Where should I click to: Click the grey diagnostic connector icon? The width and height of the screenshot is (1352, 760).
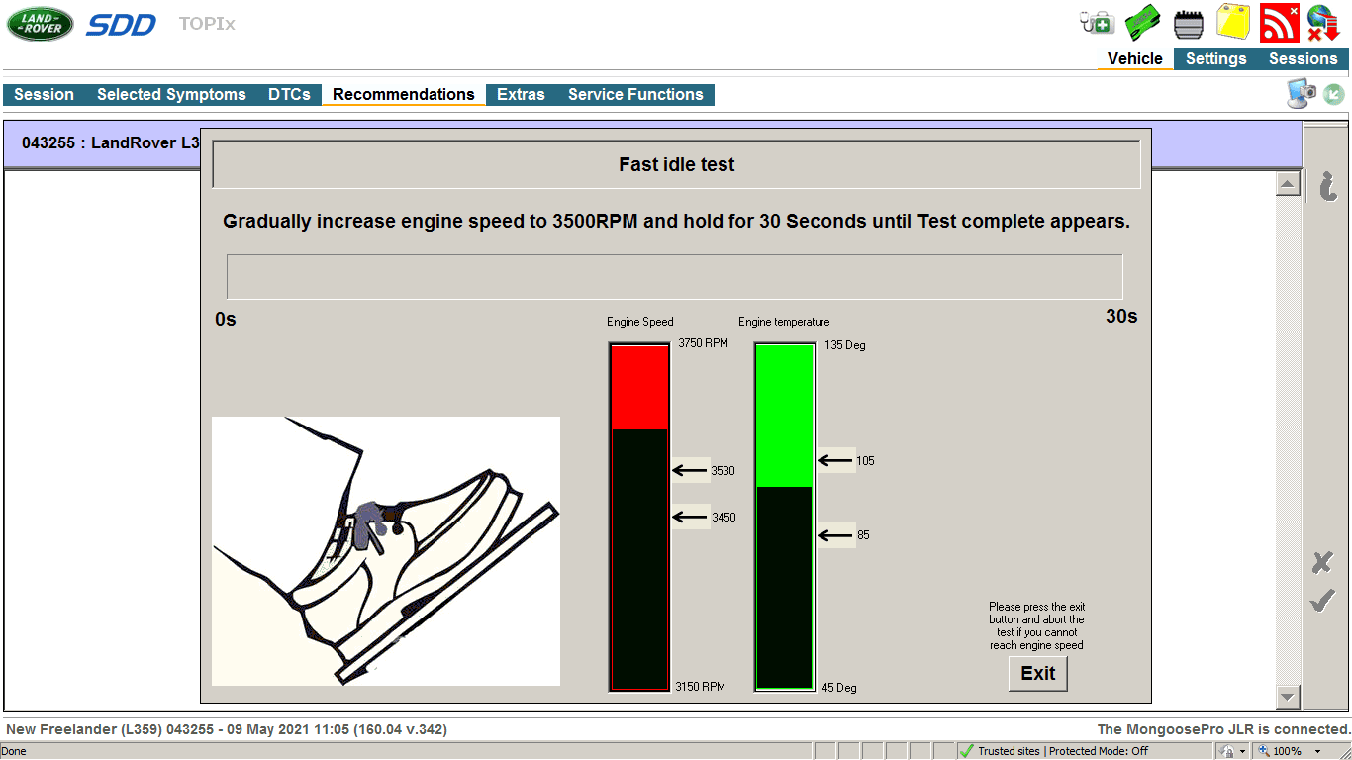point(1189,24)
